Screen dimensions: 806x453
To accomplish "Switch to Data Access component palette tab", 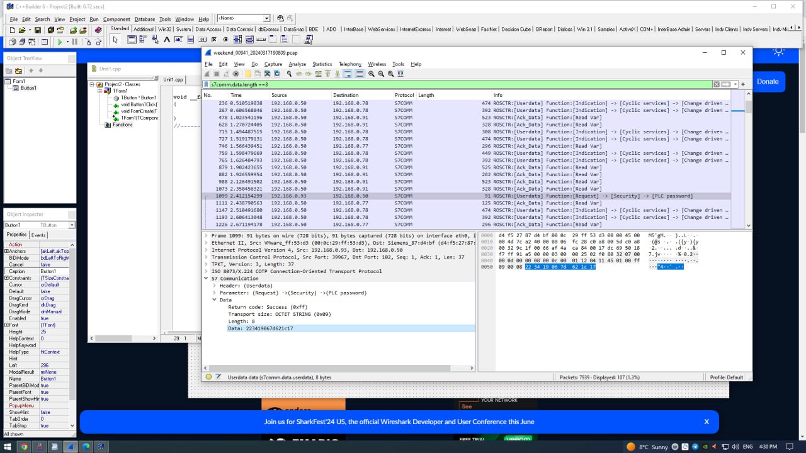I will click(x=208, y=29).
